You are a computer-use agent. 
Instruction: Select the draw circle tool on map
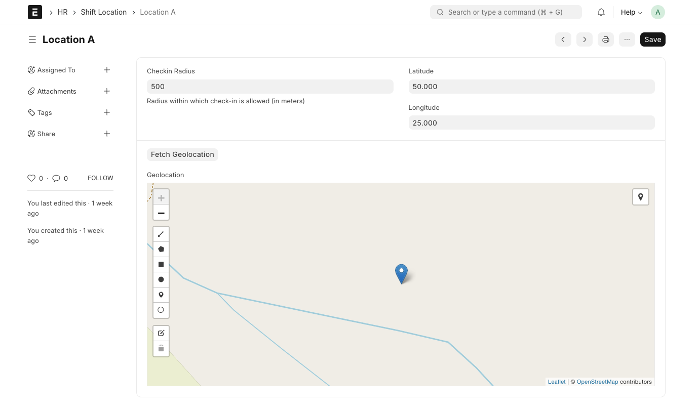click(161, 279)
